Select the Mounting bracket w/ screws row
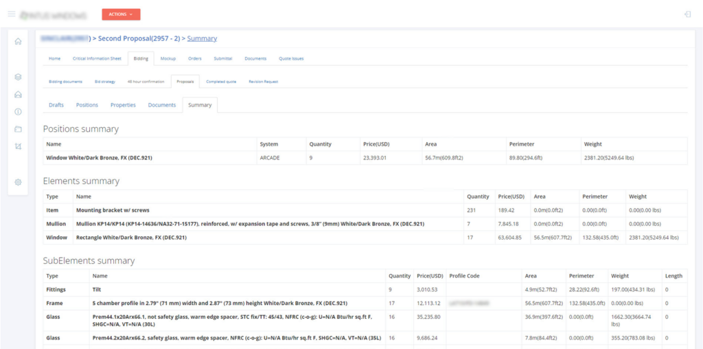The height and width of the screenshot is (349, 703). tap(113, 210)
